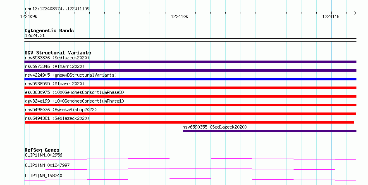Viewport: 368px width, 185px height.
Task: Click the 122409k ruler position
Action: point(29,16)
